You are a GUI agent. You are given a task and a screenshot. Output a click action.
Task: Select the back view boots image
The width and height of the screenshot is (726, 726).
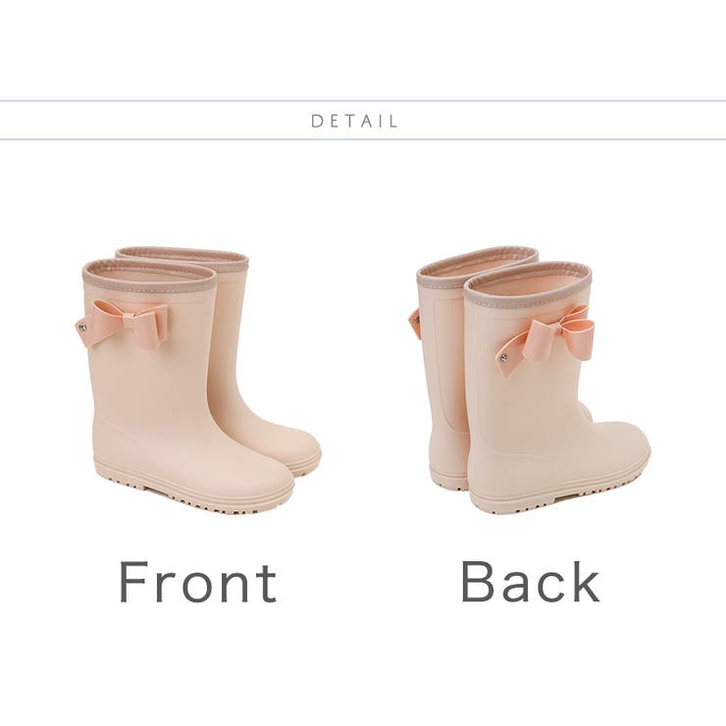529,381
